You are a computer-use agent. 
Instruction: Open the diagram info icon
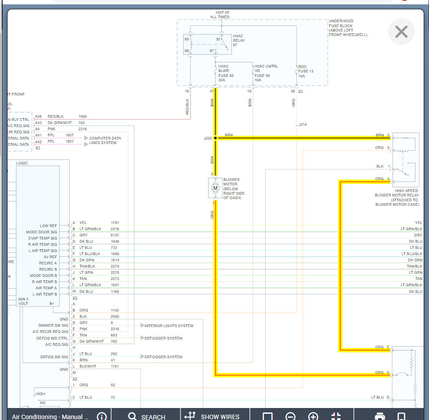pos(102,416)
